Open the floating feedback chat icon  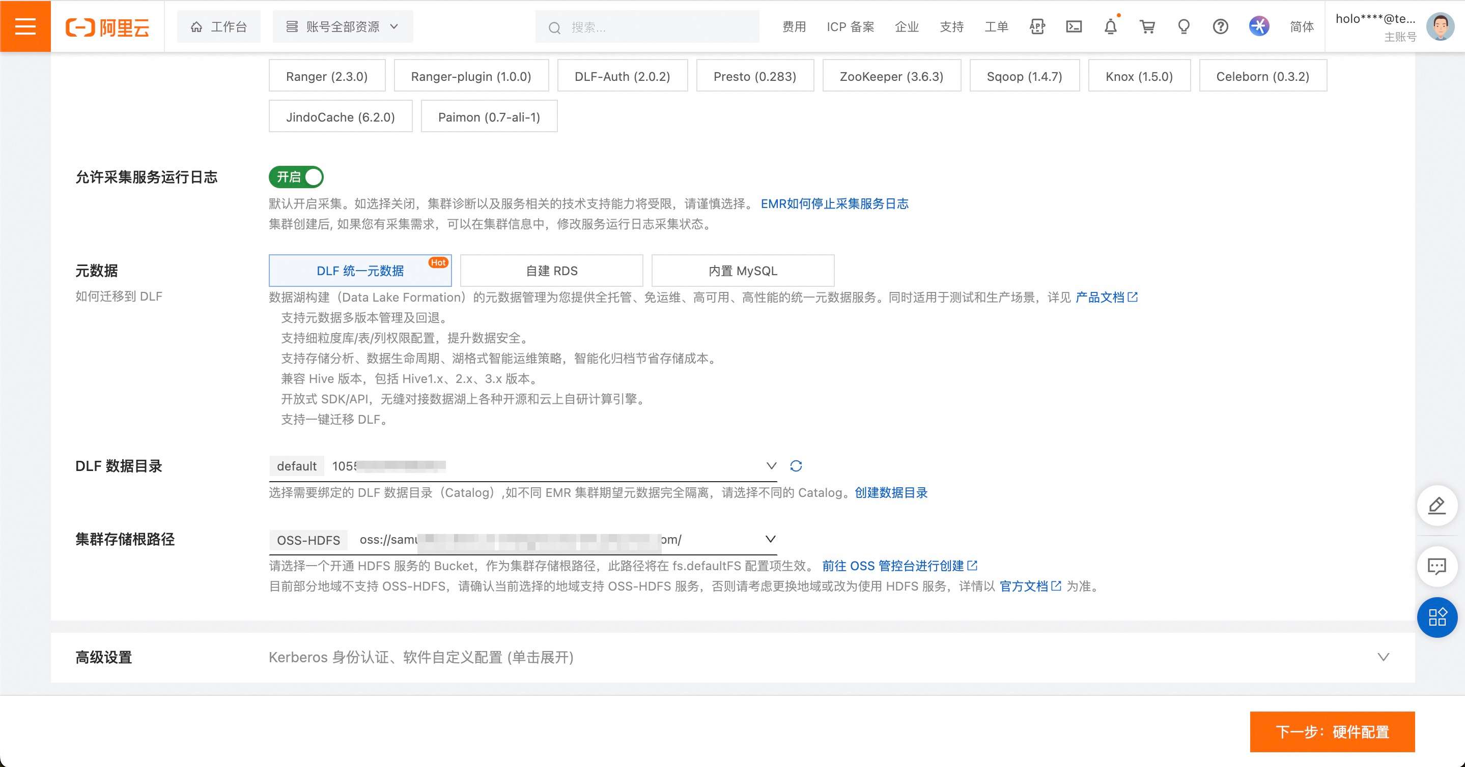[1436, 566]
